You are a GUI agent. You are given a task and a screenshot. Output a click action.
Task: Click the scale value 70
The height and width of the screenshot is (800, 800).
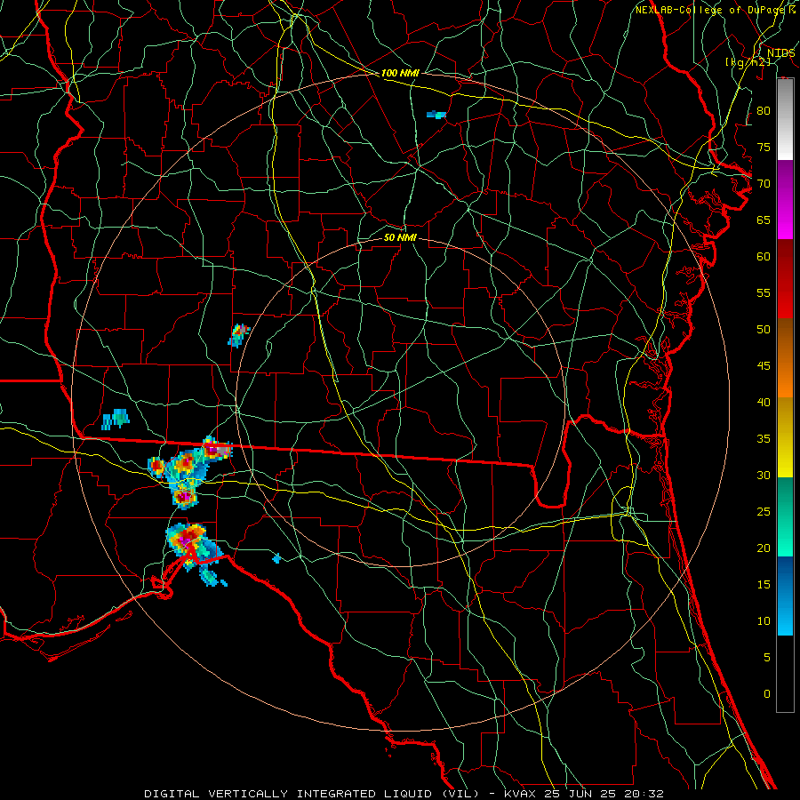(x=764, y=183)
